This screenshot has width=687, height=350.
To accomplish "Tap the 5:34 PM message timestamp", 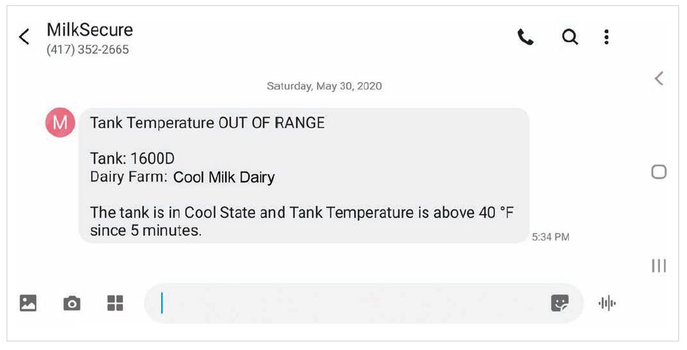I will pyautogui.click(x=550, y=237).
